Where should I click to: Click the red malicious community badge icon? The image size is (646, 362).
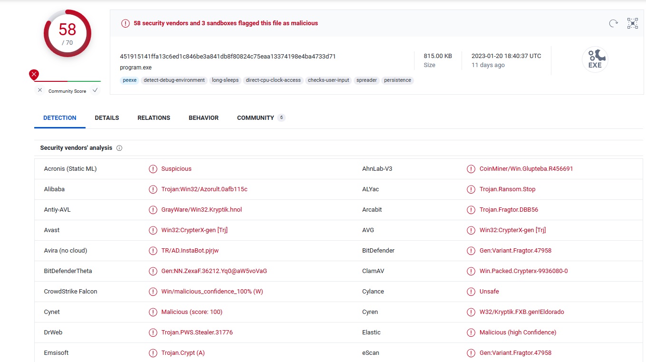click(x=34, y=74)
